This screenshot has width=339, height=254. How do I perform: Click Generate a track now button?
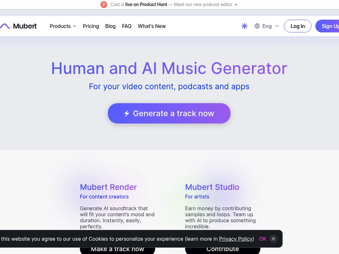[x=169, y=113]
